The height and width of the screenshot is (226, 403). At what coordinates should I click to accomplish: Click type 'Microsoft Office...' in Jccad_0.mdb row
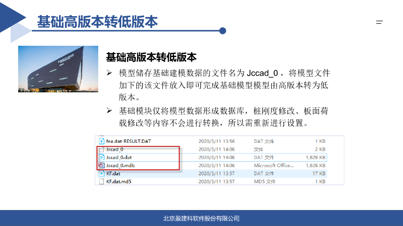click(274, 166)
